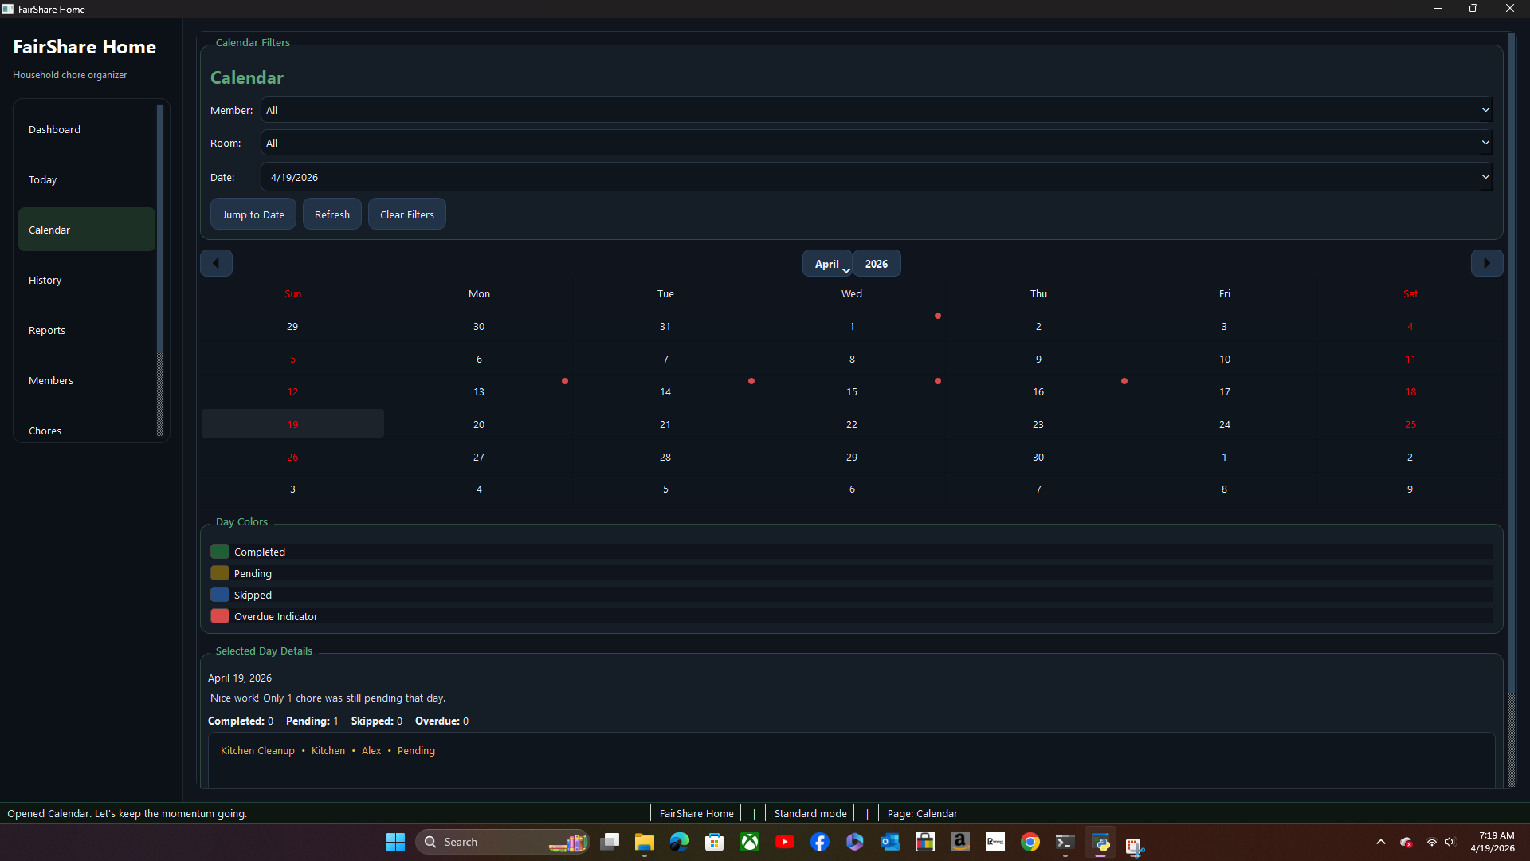
Task: Click the 2026 year button
Action: pos(877,263)
